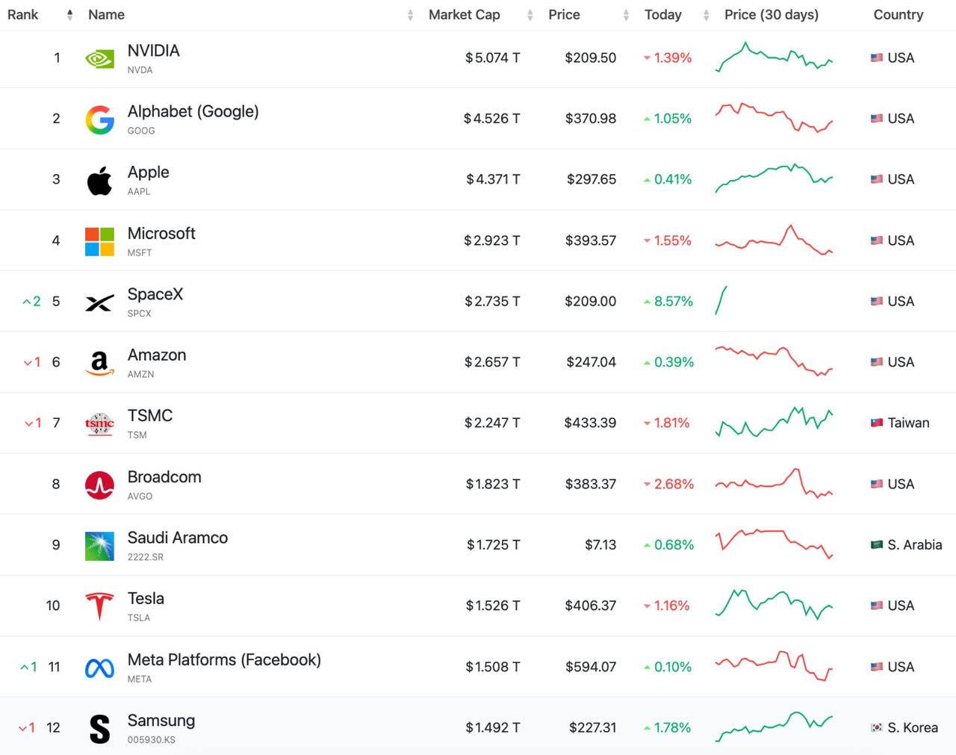Click the Name column header
The height and width of the screenshot is (755, 956).
106,15
